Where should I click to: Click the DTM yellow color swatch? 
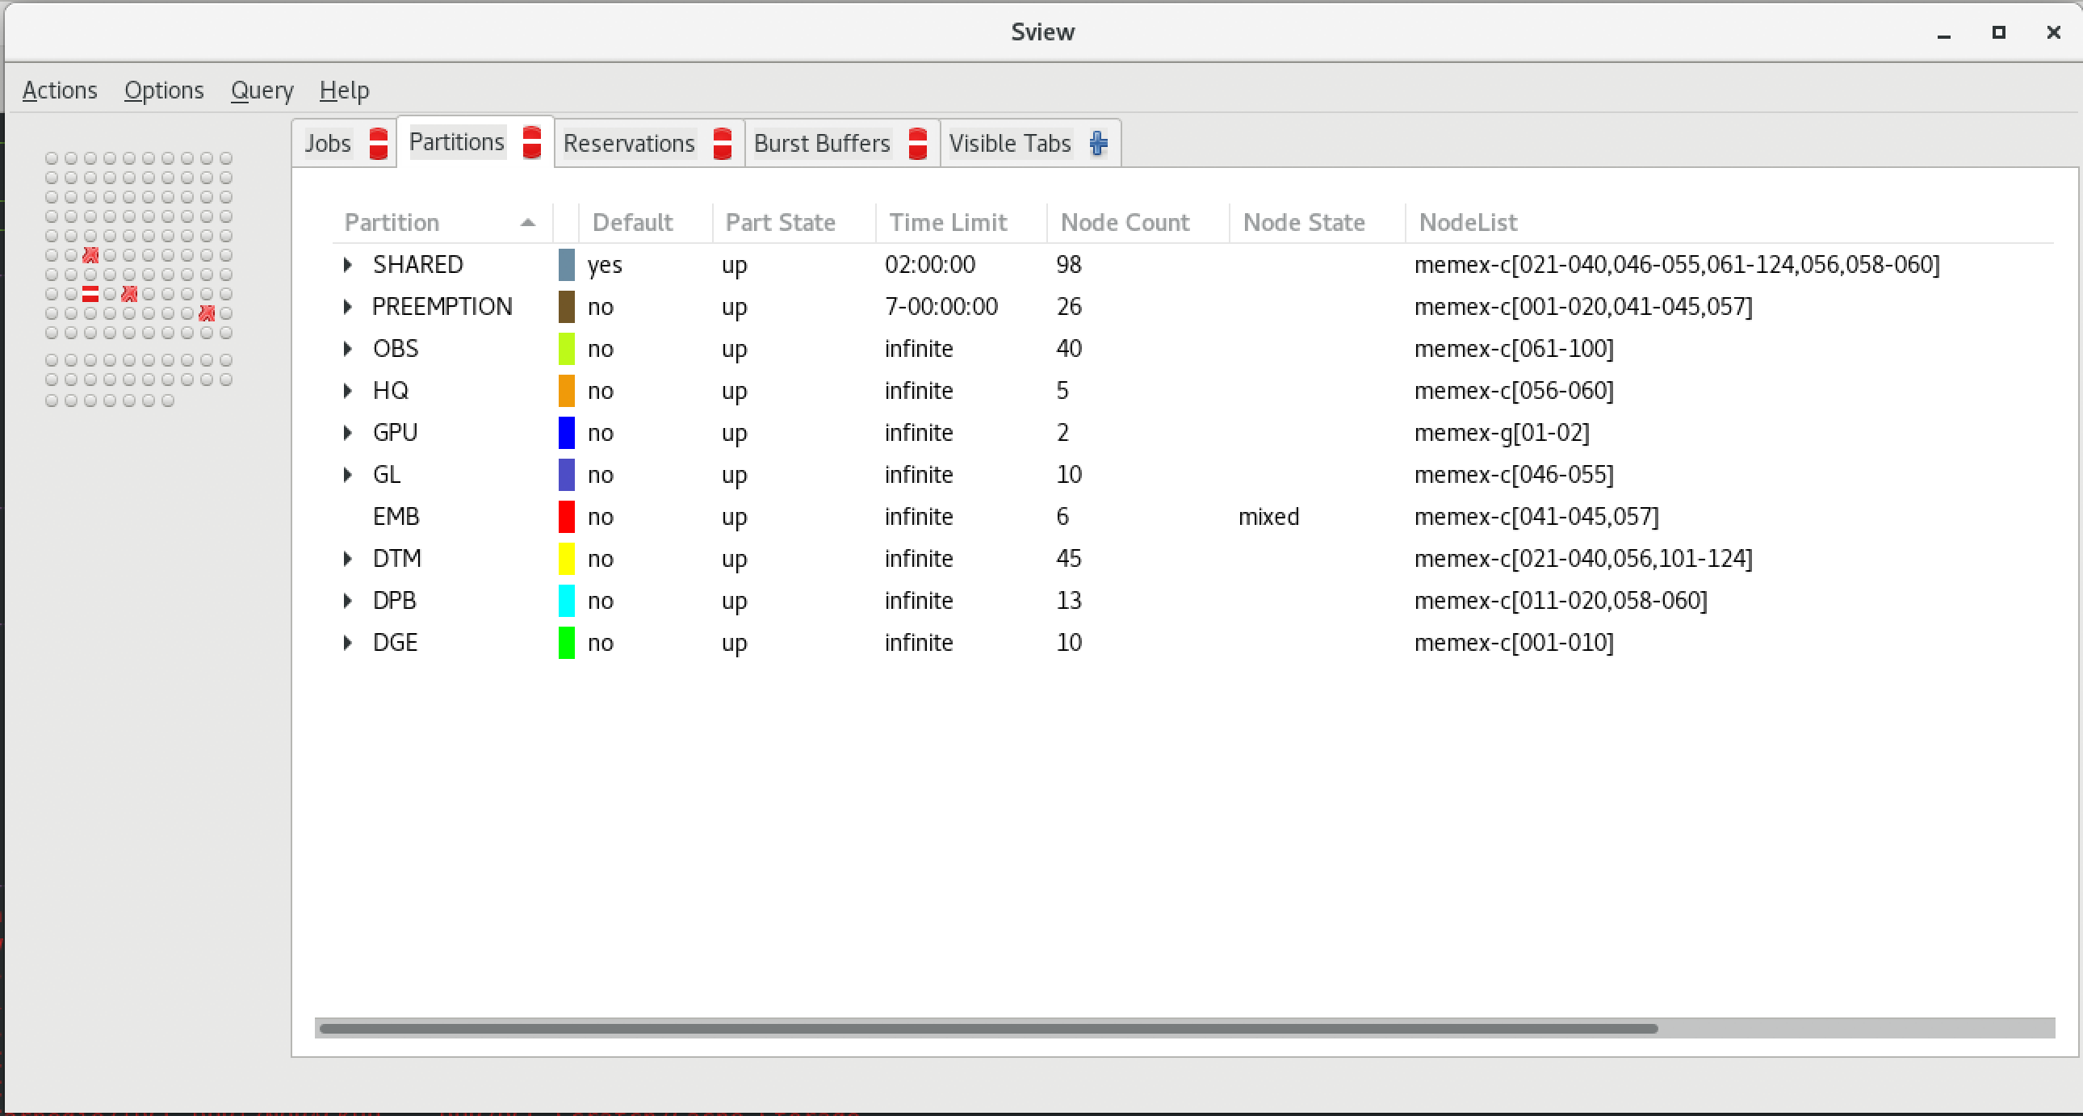click(x=567, y=559)
